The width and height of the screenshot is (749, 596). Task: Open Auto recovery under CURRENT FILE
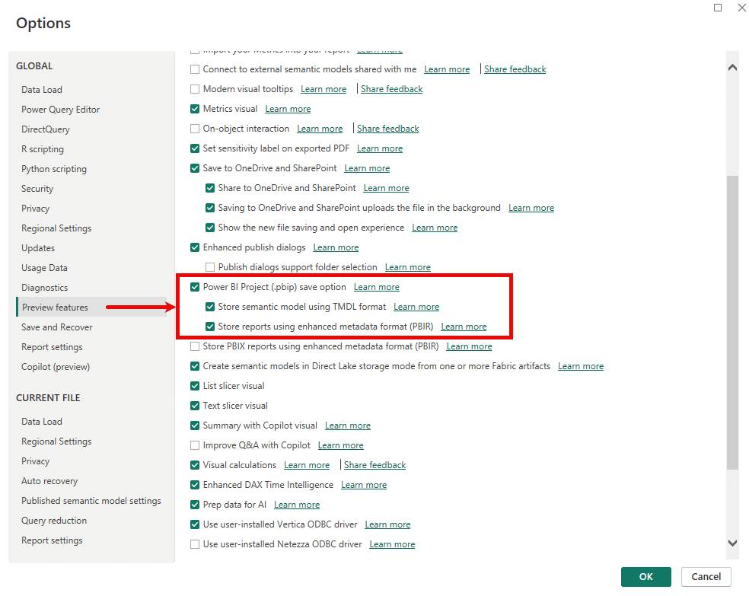click(x=49, y=480)
